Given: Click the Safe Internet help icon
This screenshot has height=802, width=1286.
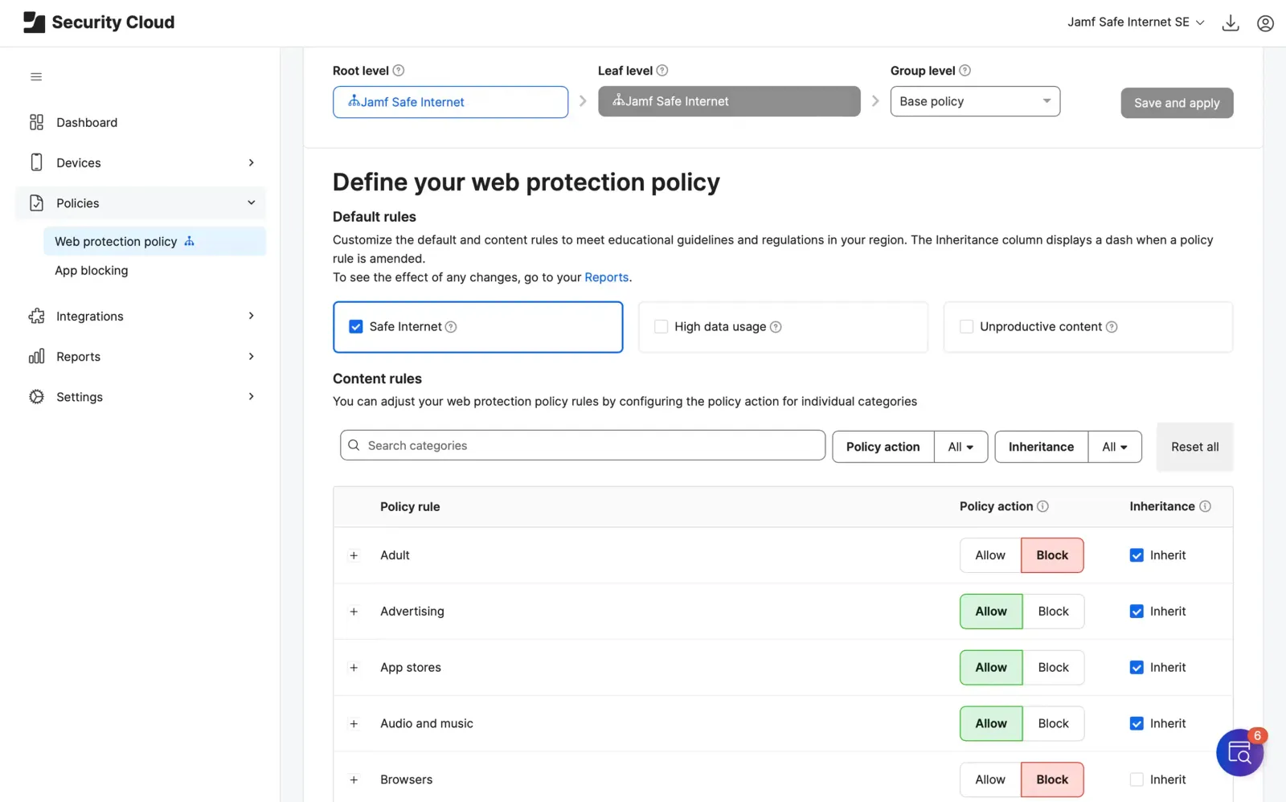Looking at the screenshot, I should [451, 327].
